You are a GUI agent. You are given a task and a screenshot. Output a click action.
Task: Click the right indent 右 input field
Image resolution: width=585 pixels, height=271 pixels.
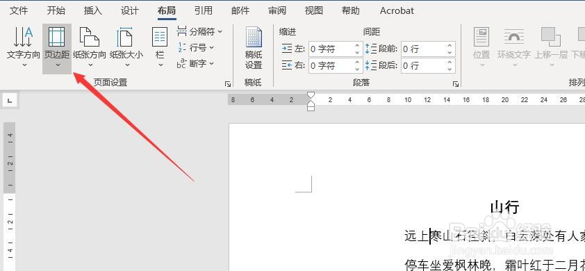coord(331,65)
